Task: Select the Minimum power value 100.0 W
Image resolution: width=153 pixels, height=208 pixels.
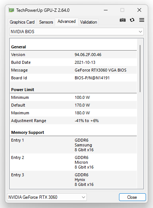Action: coord(82,97)
